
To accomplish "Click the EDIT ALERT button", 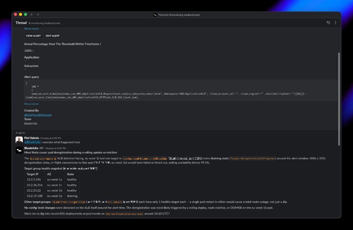I will [x=52, y=36].
